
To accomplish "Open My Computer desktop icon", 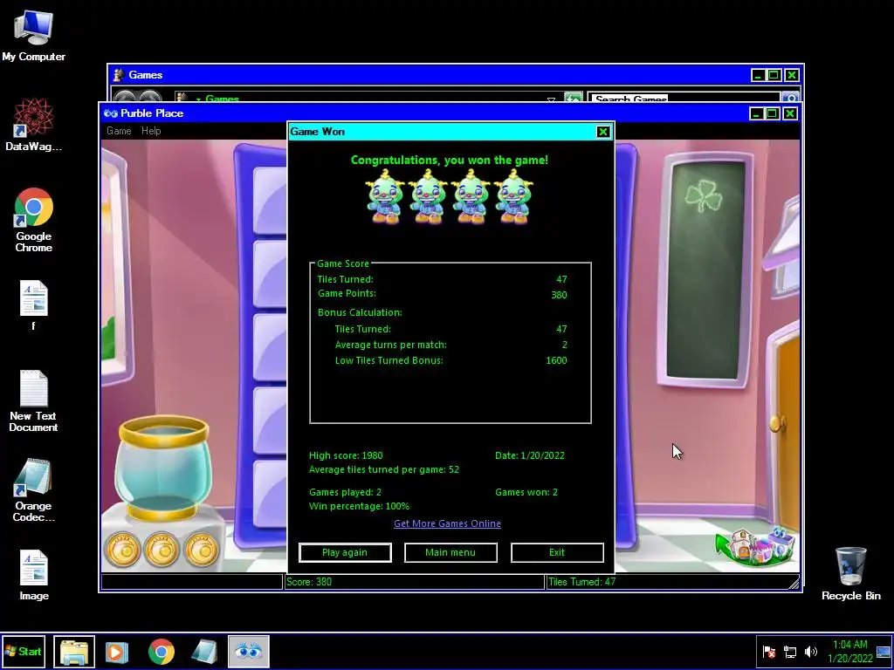I will [33, 36].
